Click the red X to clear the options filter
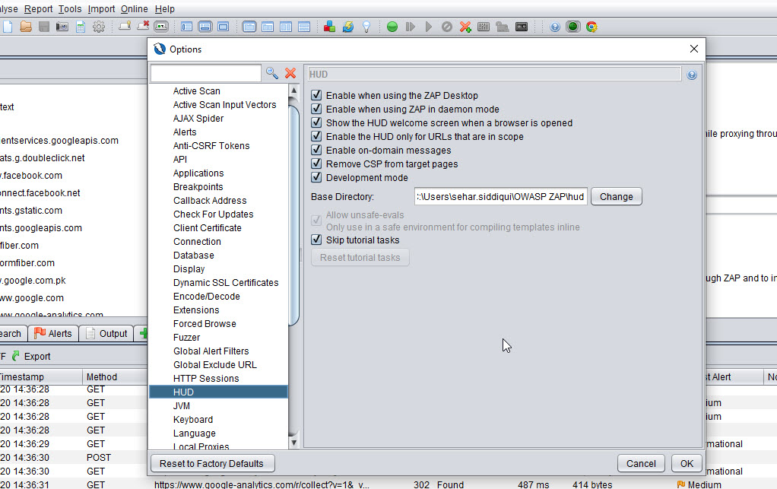This screenshot has height=489, width=777. click(290, 73)
